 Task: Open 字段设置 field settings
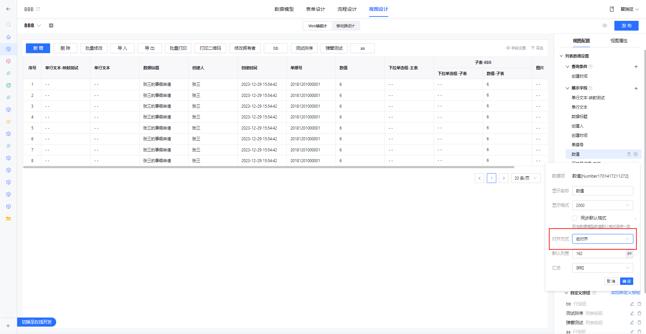point(516,48)
